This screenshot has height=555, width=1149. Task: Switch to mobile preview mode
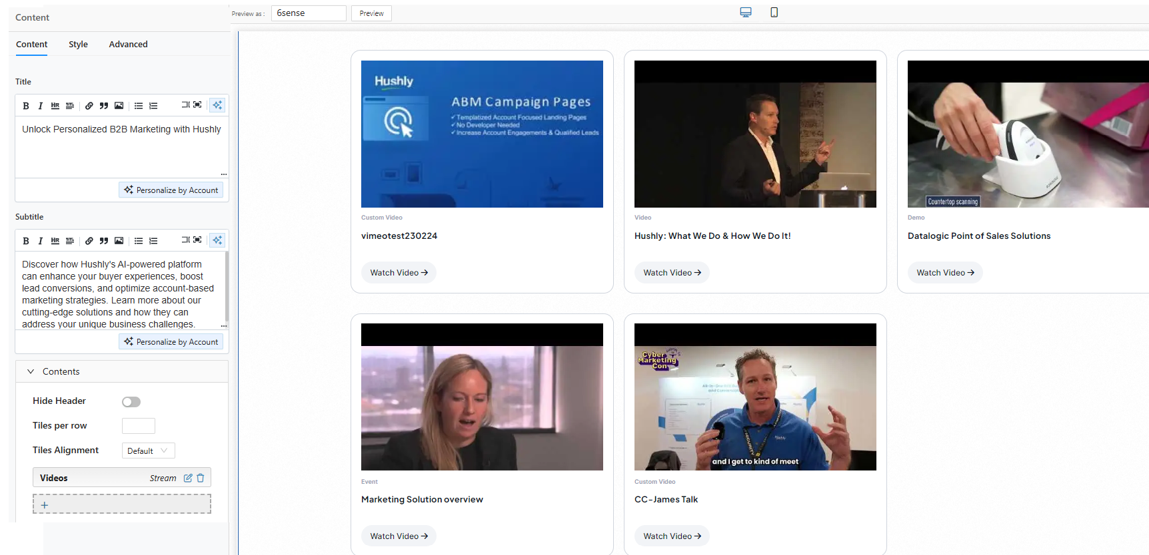point(774,13)
